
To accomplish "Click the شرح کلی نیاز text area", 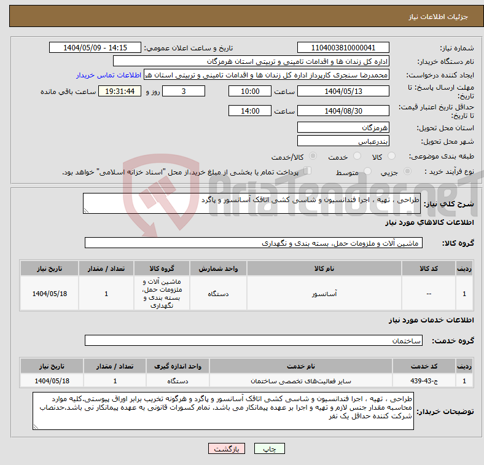I will 252,203.
